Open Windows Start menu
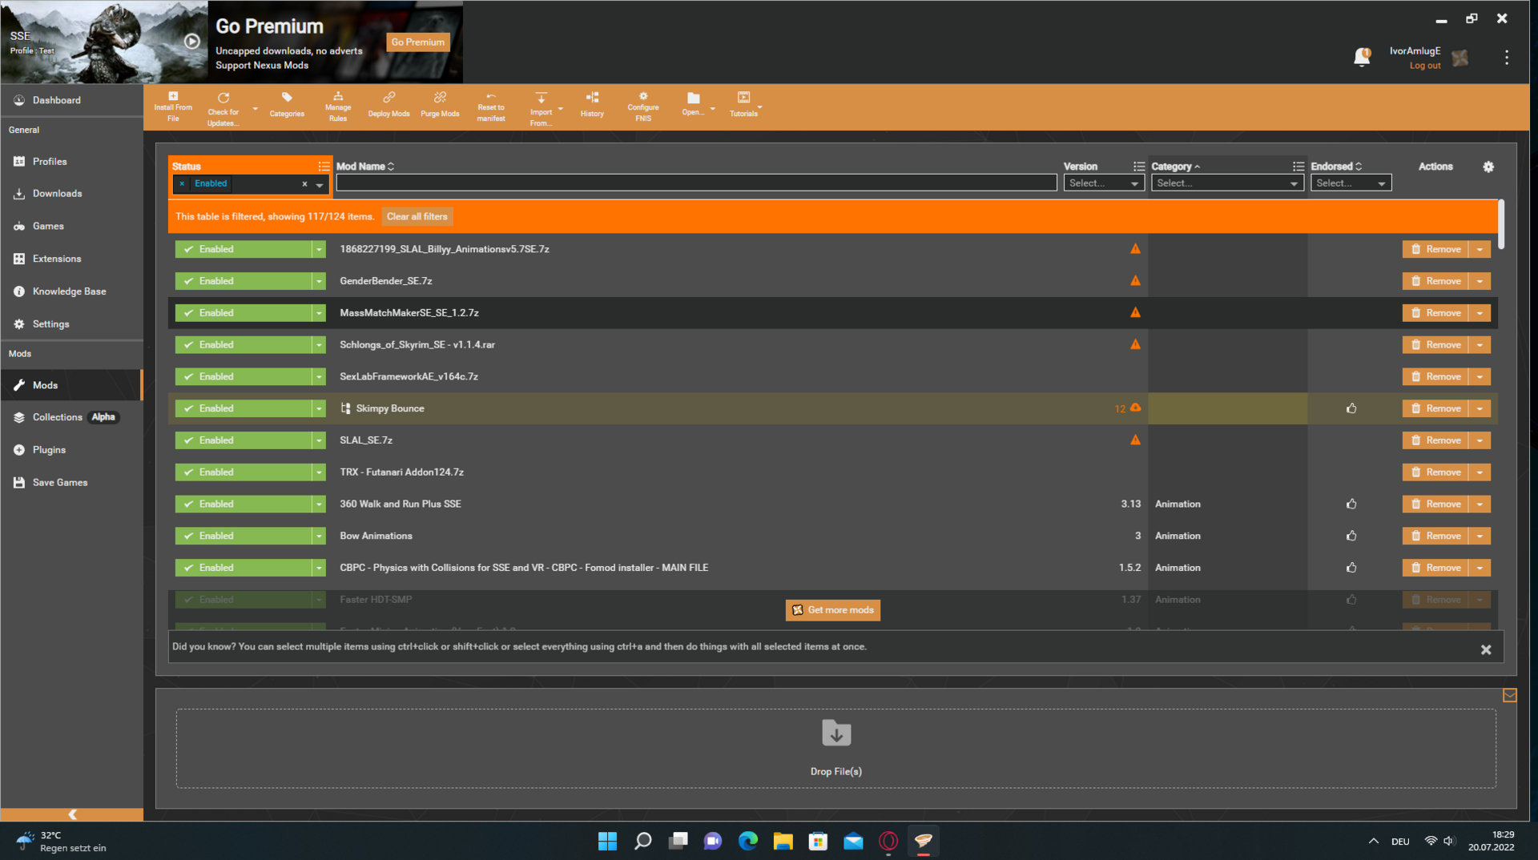 [607, 841]
